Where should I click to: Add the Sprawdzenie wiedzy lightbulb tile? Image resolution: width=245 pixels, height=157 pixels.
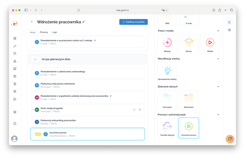point(167,72)
